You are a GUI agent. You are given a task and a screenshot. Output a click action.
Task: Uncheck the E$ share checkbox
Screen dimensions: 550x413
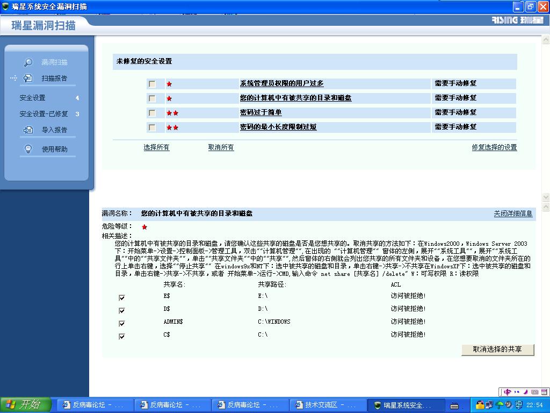[122, 298]
